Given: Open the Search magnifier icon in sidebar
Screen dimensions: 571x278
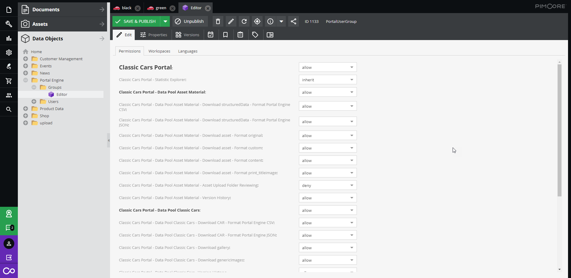Looking at the screenshot, I should pos(9,109).
